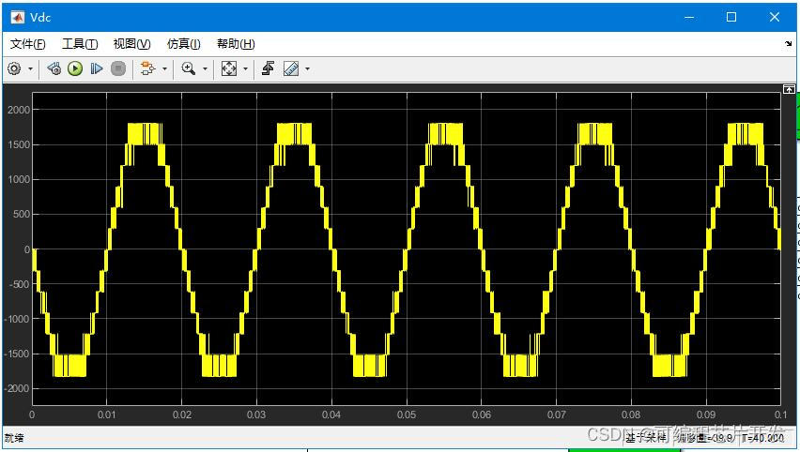
Task: Open the scope configuration properties gear
Action: pos(14,68)
